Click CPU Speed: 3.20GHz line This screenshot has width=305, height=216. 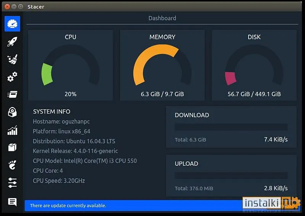[59, 181]
